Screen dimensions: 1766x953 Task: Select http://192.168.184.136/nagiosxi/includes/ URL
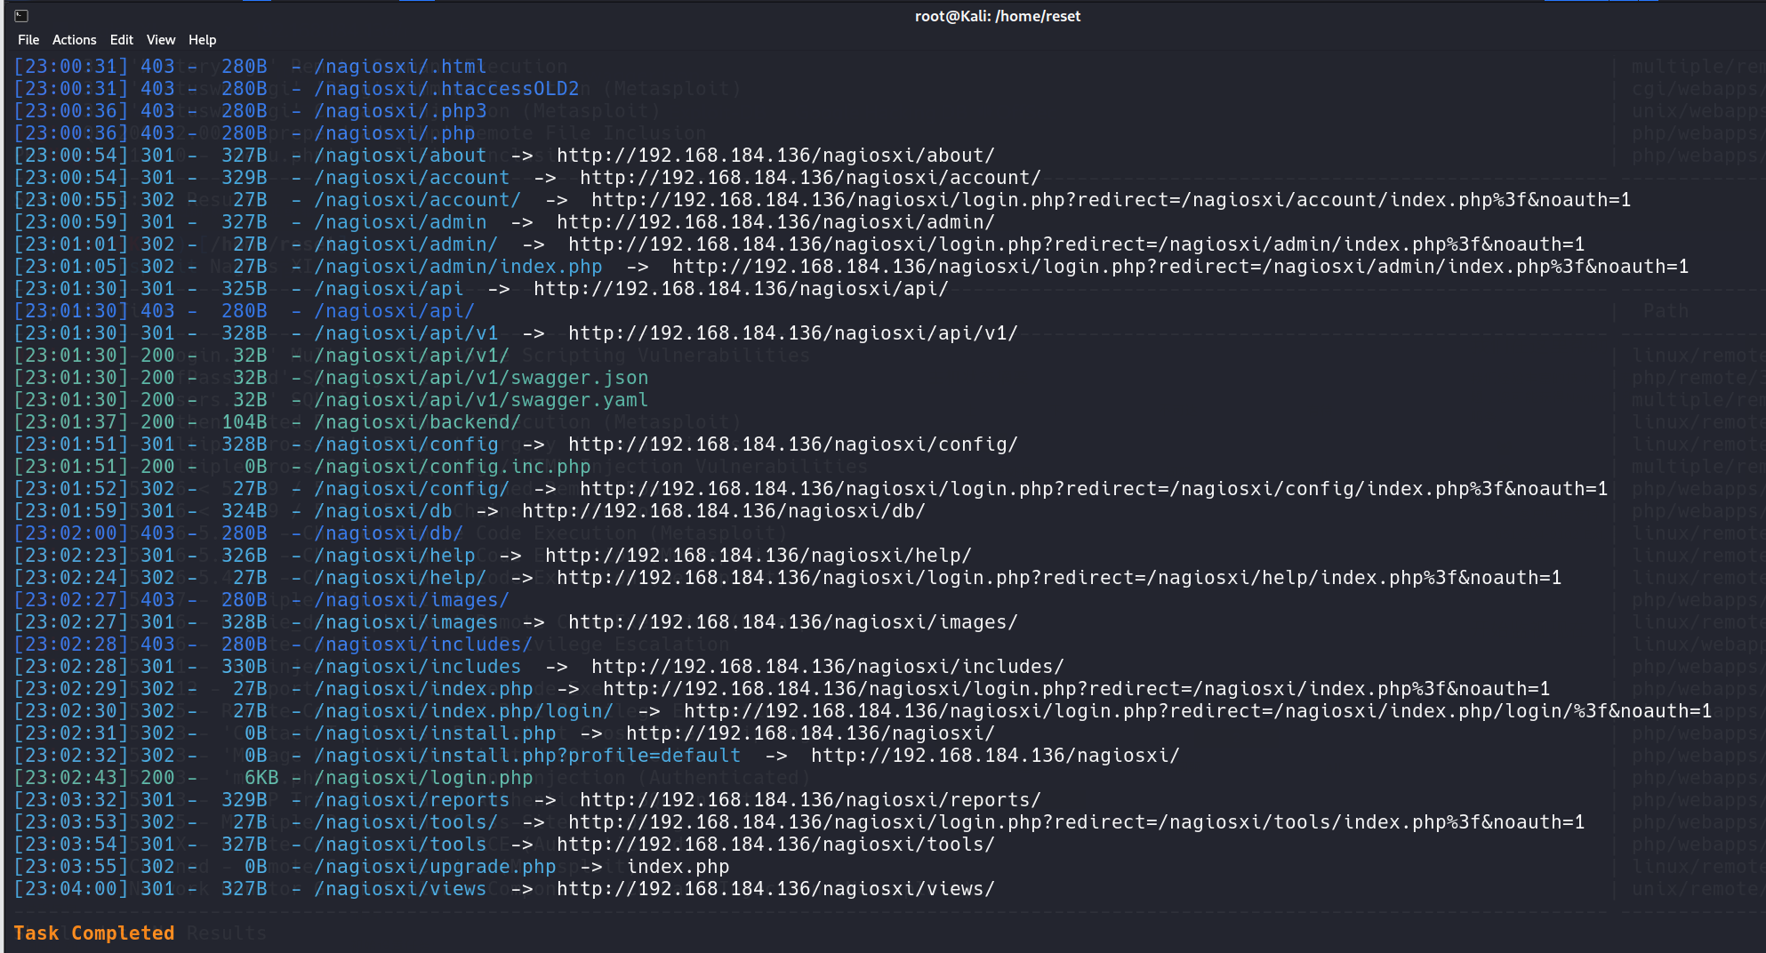(x=827, y=667)
